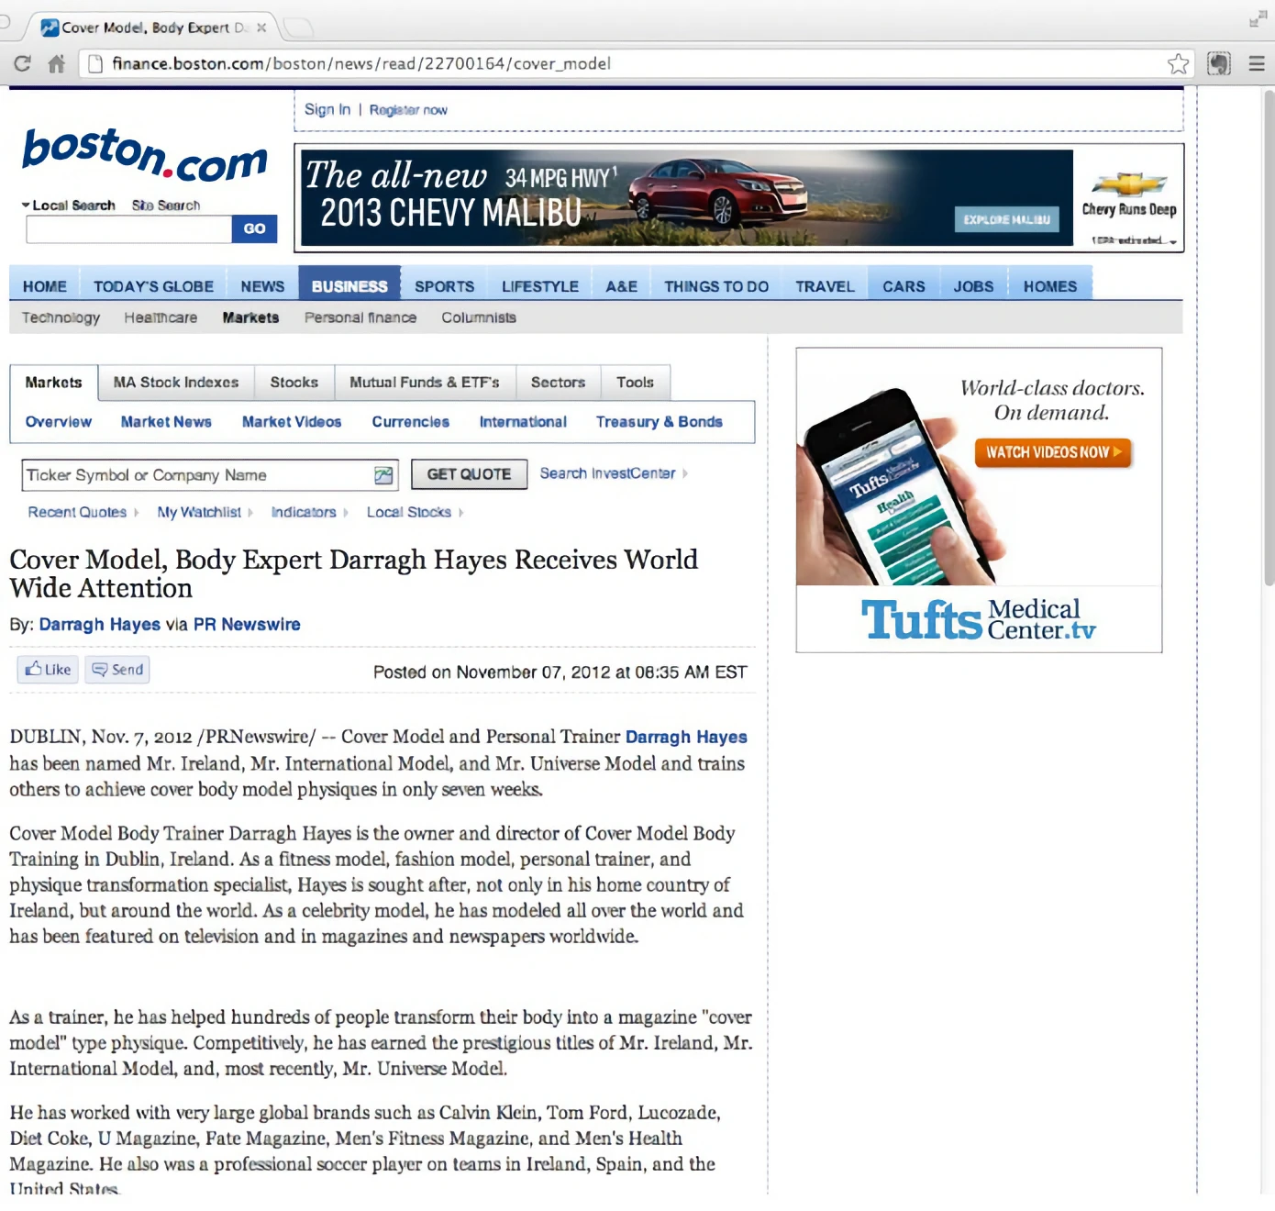Open the International link
This screenshot has width=1275, height=1211.
coord(523,422)
